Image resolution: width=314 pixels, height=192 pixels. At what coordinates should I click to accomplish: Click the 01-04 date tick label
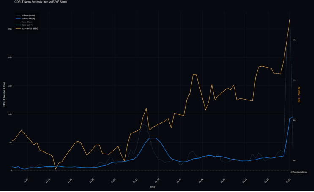(113, 181)
